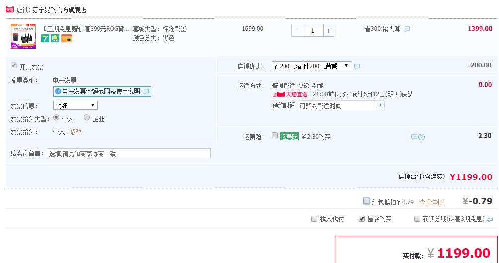
Task: Select 企业 invoice header type
Action: [86, 118]
